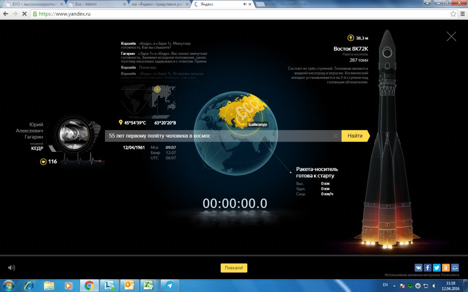Click the callsign КЕДР label

click(x=37, y=149)
